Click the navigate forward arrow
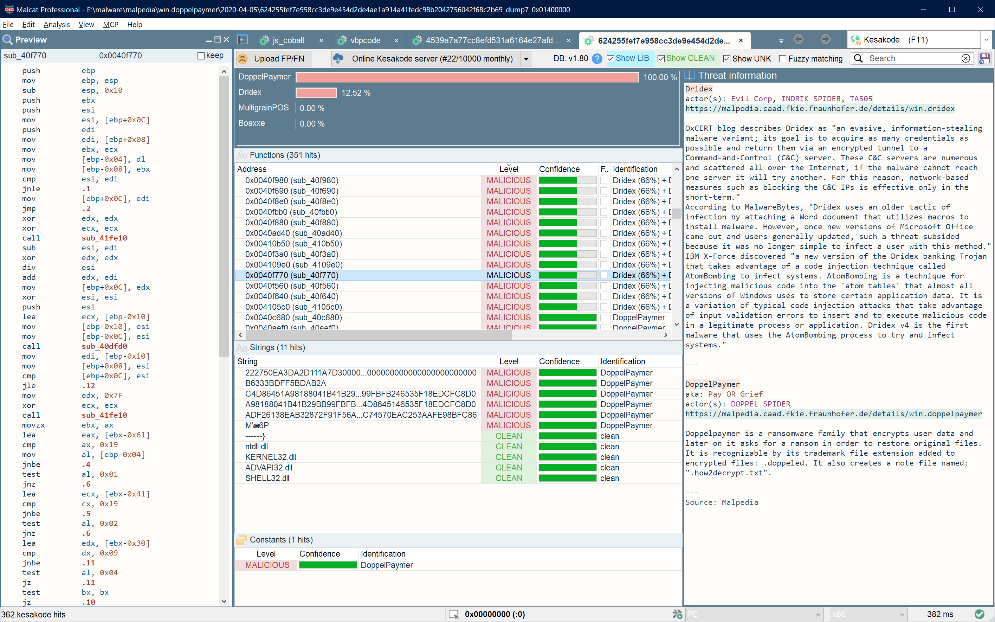This screenshot has width=995, height=622. 825,39
